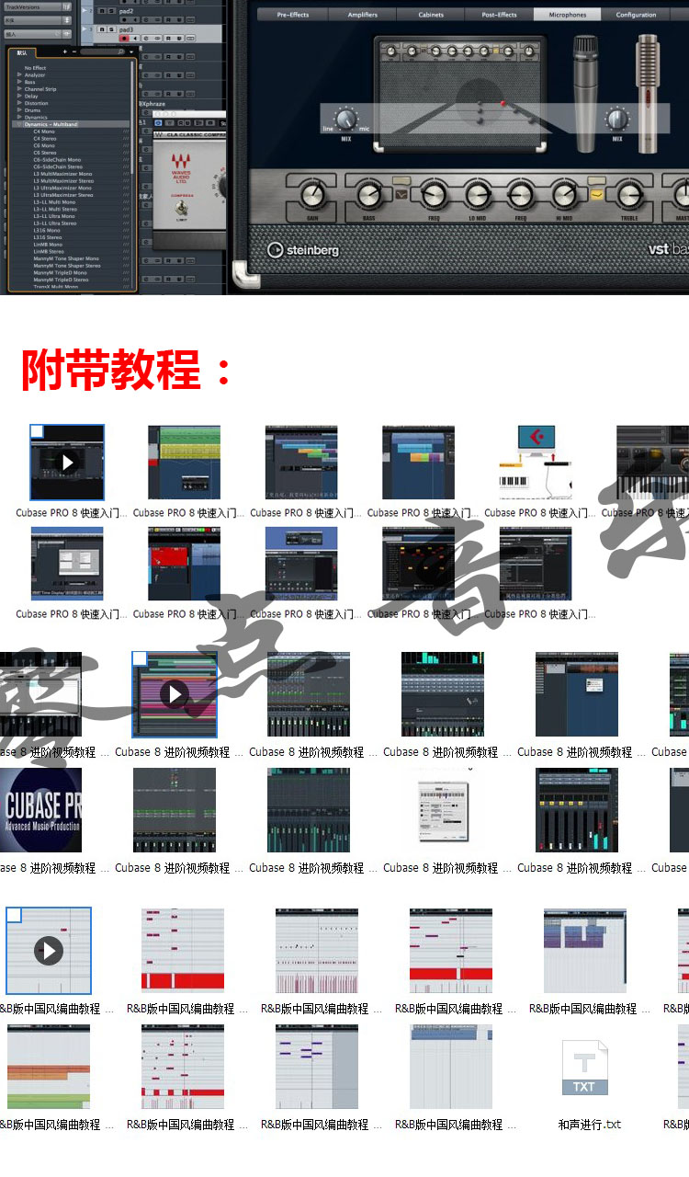Open the TrackVersions section
Screen dimensions: 689x1177
[38, 6]
